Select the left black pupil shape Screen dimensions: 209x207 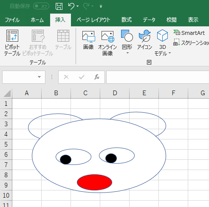[65, 159]
